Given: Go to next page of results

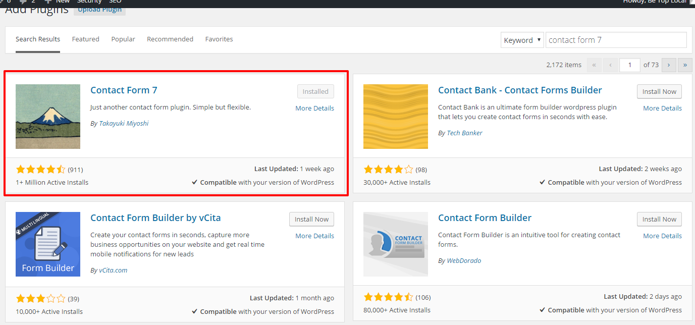Looking at the screenshot, I should 669,65.
